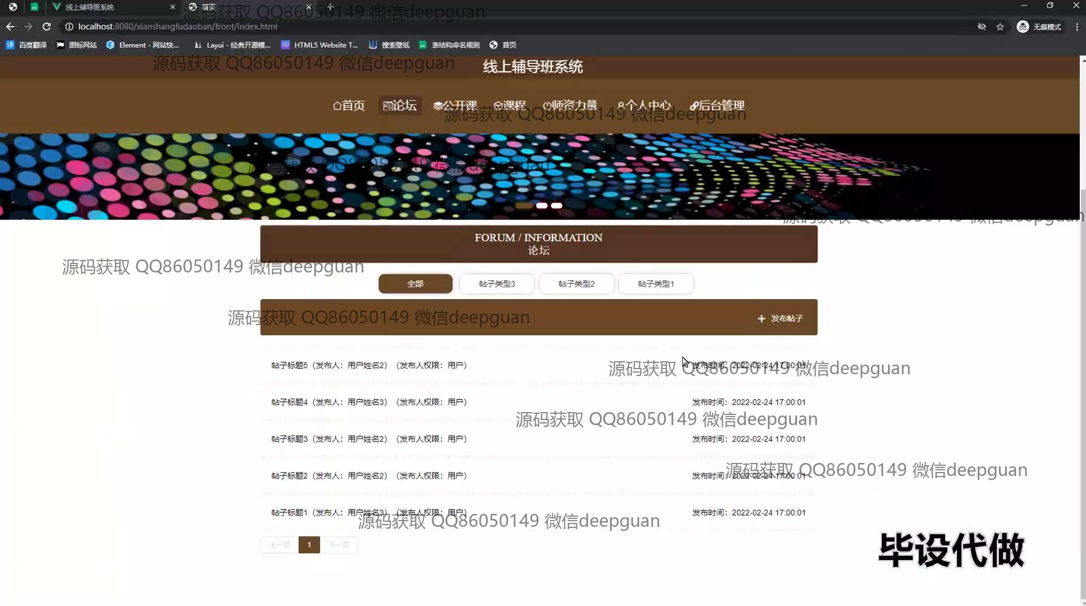
Task: Select the 帖子类型3 filter tab
Action: click(497, 284)
